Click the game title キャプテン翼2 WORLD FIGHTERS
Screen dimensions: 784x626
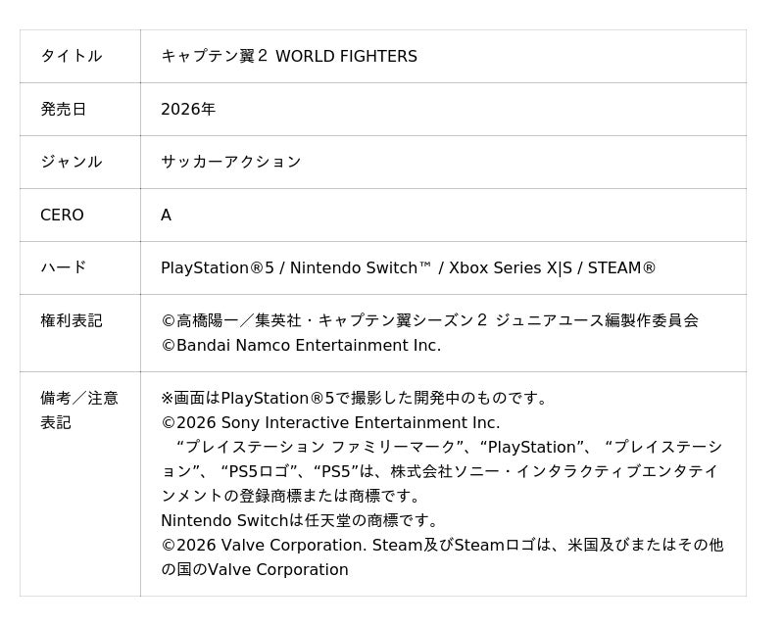289,57
